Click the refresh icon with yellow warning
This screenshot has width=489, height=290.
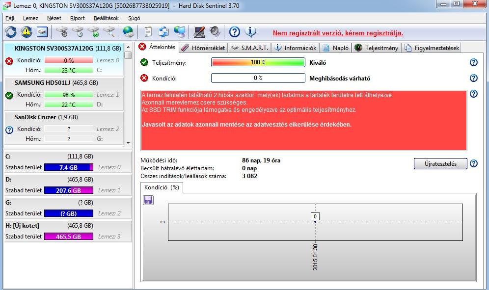pyautogui.click(x=27, y=32)
